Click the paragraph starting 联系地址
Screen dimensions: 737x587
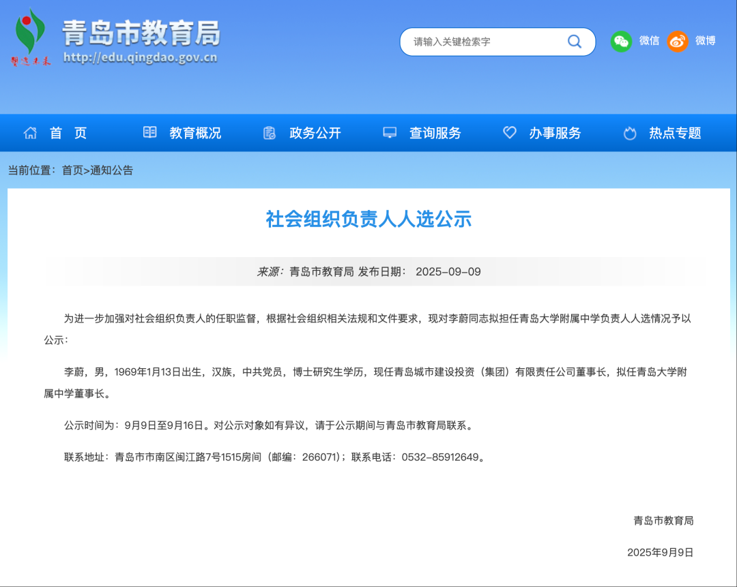pos(276,457)
